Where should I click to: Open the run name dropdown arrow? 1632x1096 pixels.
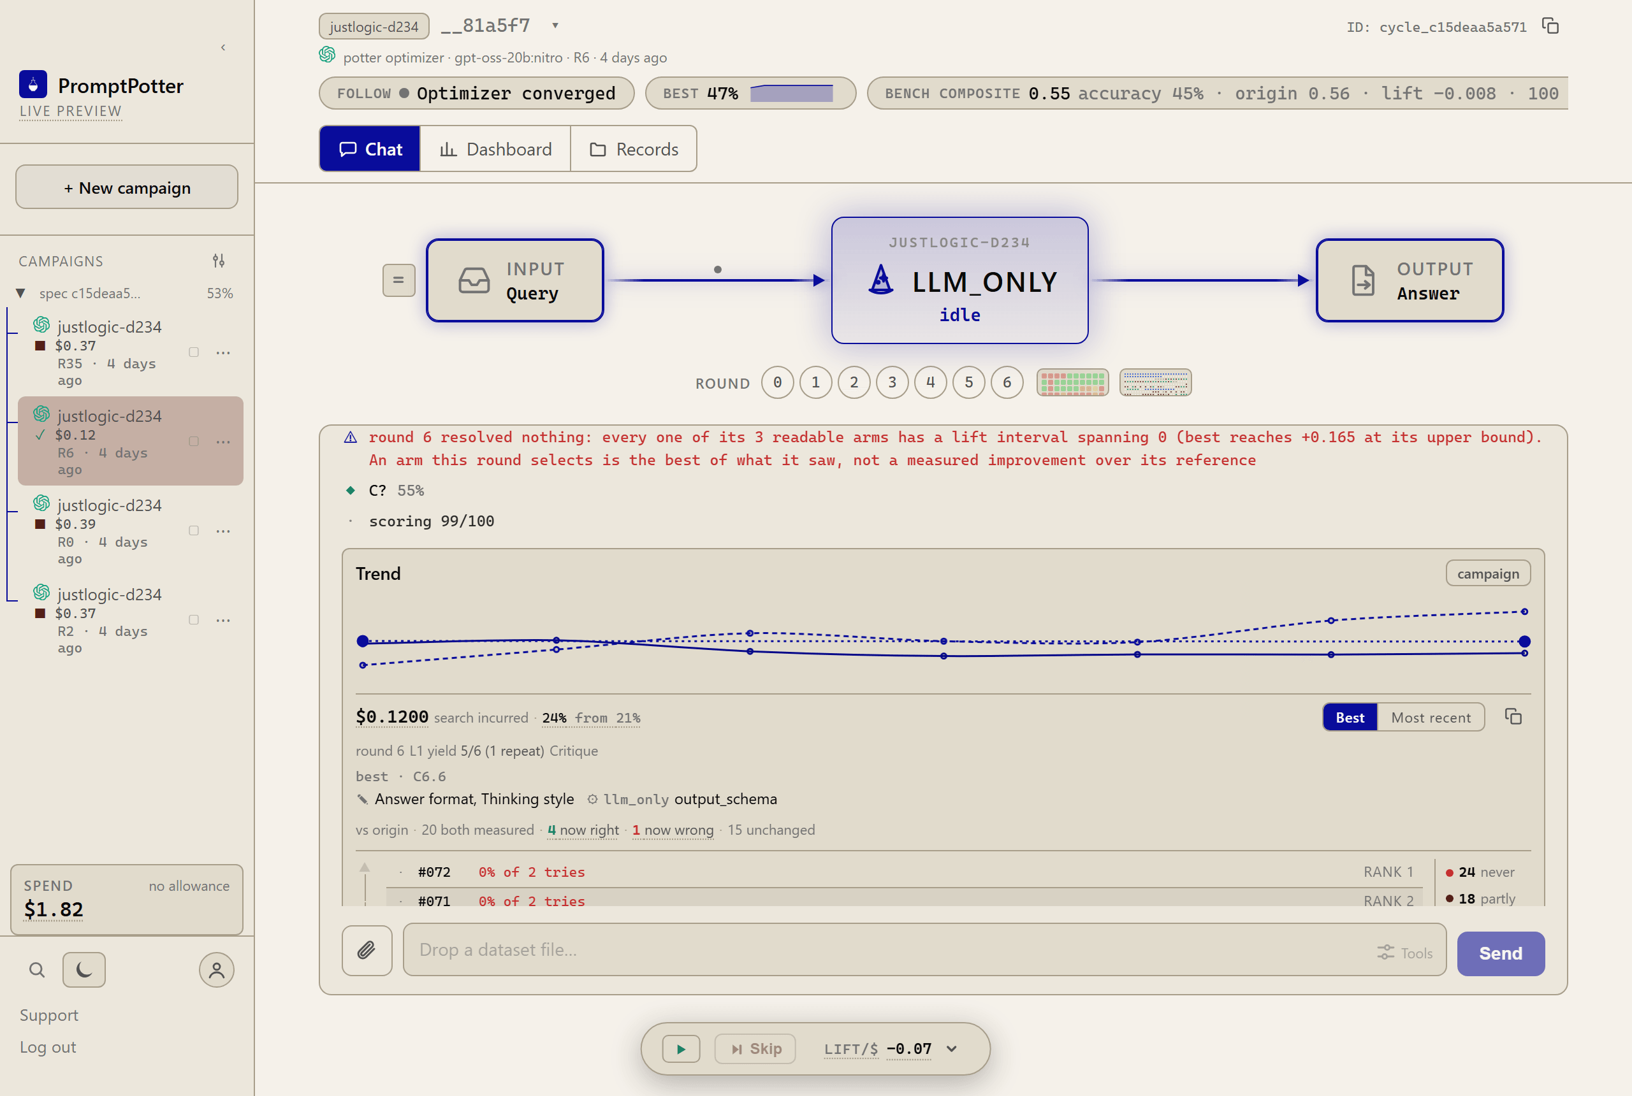[x=555, y=26]
